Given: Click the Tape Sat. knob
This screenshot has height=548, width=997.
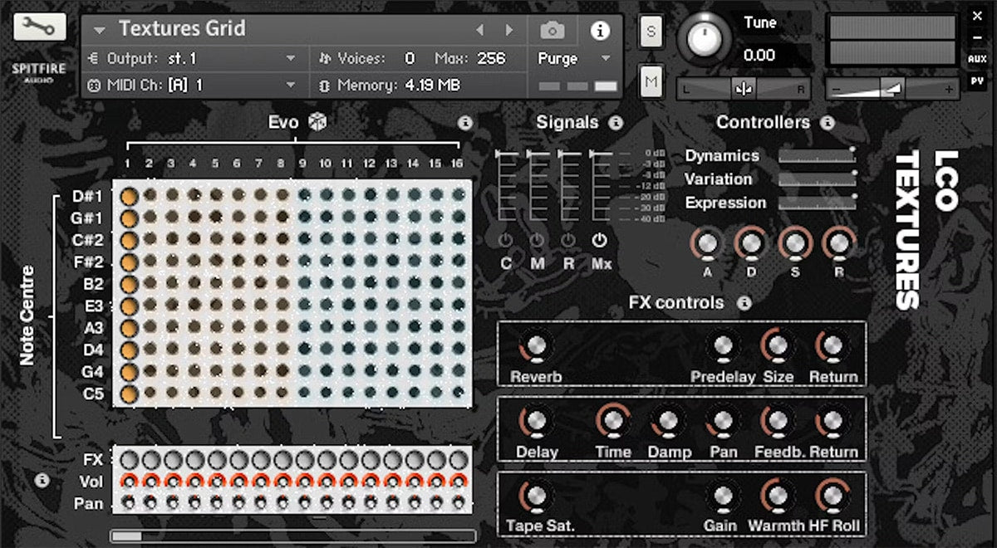Looking at the screenshot, I should [x=536, y=497].
